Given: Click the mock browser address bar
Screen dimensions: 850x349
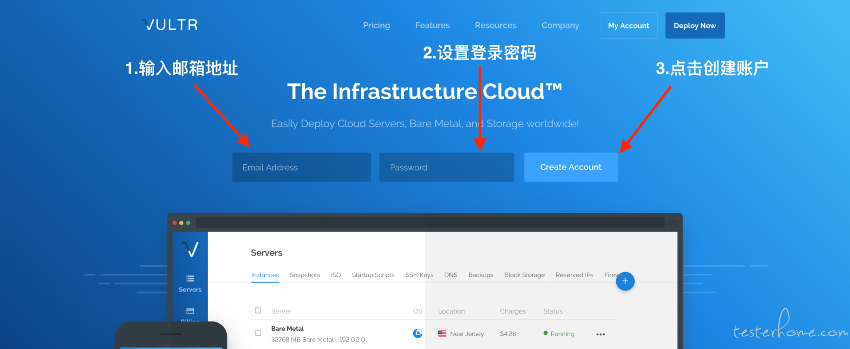Looking at the screenshot, I should [430, 223].
